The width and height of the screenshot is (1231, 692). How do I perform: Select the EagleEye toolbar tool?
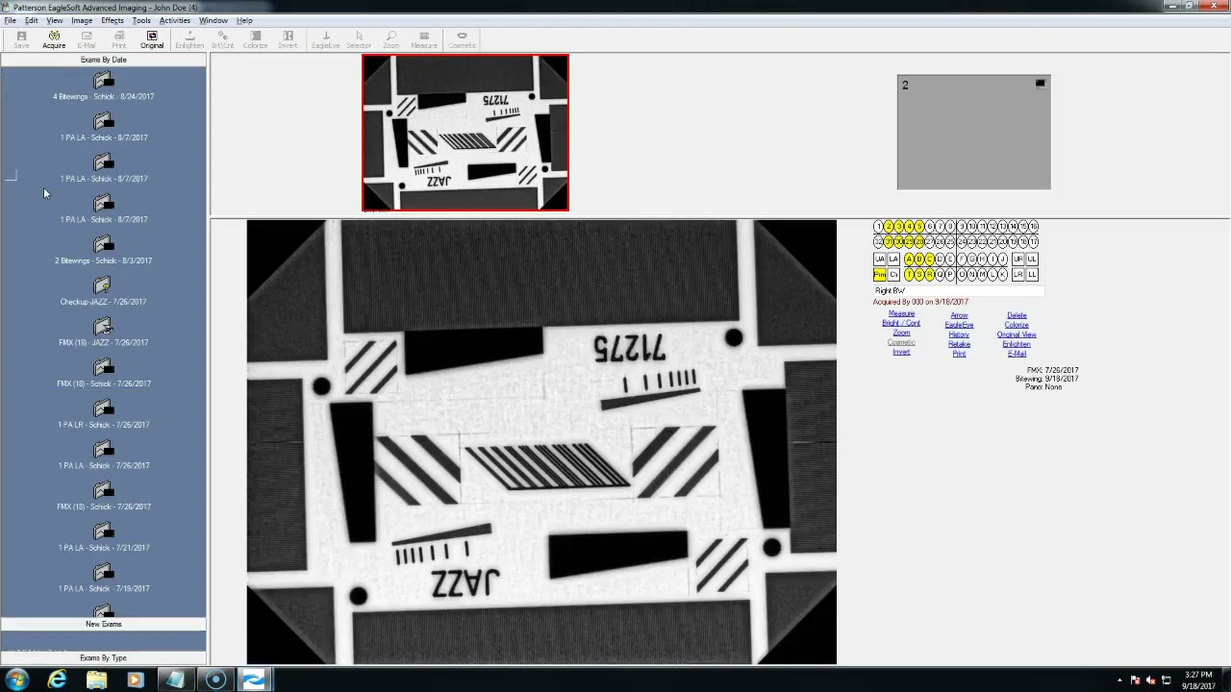pos(325,39)
